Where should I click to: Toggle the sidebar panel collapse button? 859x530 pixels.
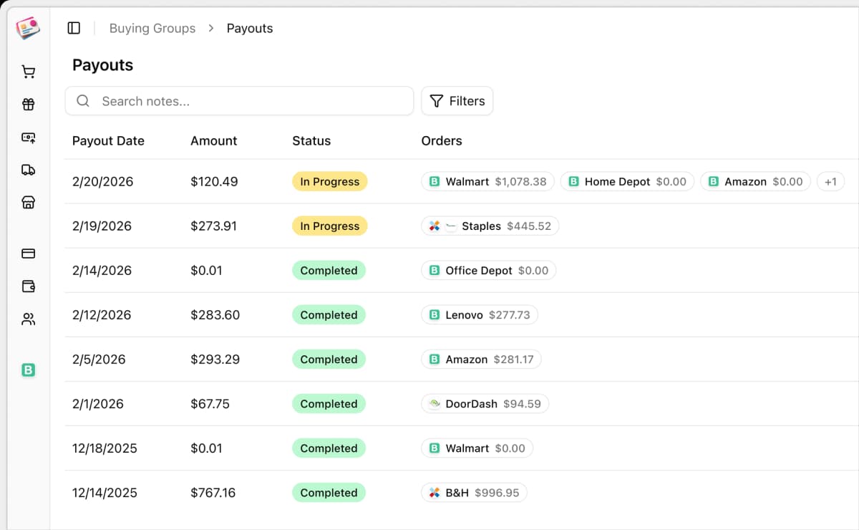click(x=74, y=28)
